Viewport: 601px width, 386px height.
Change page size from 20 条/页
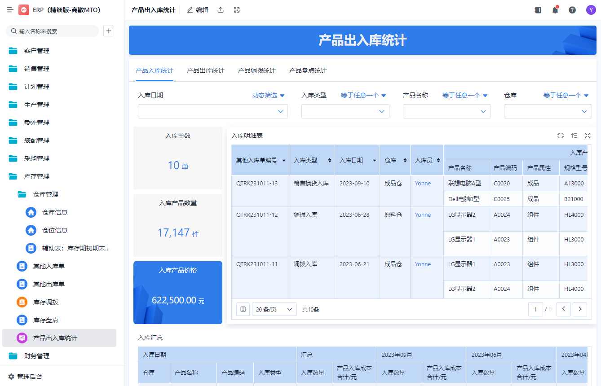pyautogui.click(x=274, y=309)
